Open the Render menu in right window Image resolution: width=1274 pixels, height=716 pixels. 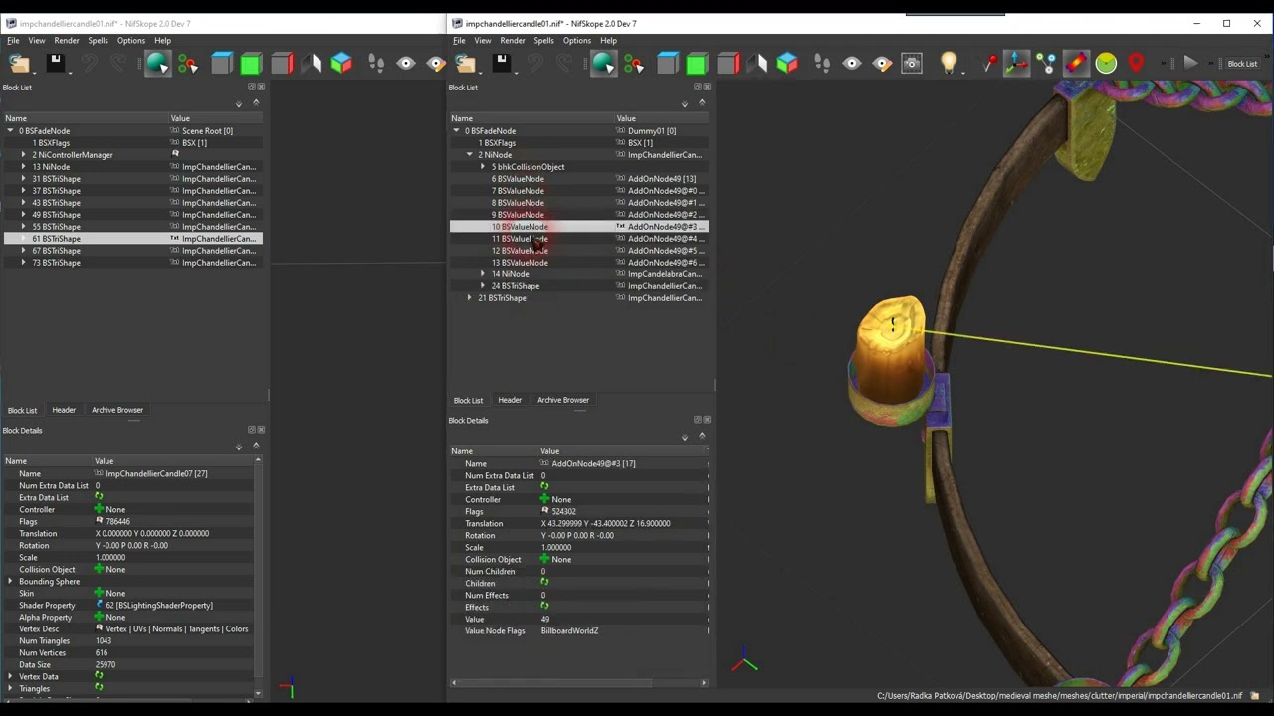pyautogui.click(x=513, y=41)
